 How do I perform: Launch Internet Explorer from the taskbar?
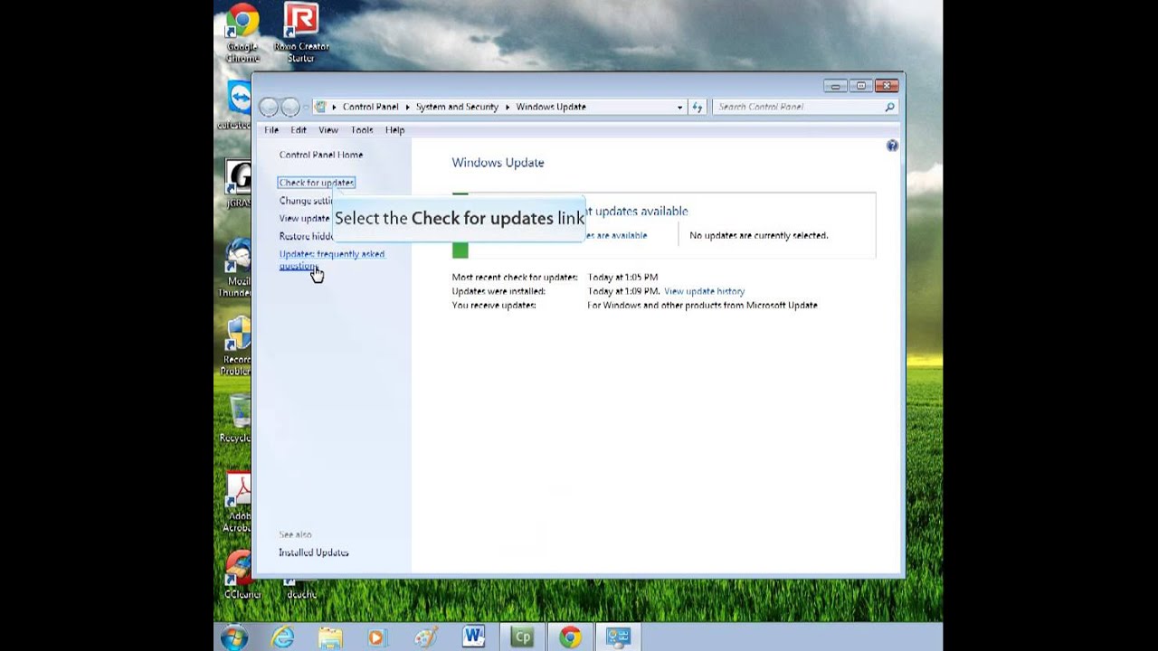pyautogui.click(x=283, y=637)
